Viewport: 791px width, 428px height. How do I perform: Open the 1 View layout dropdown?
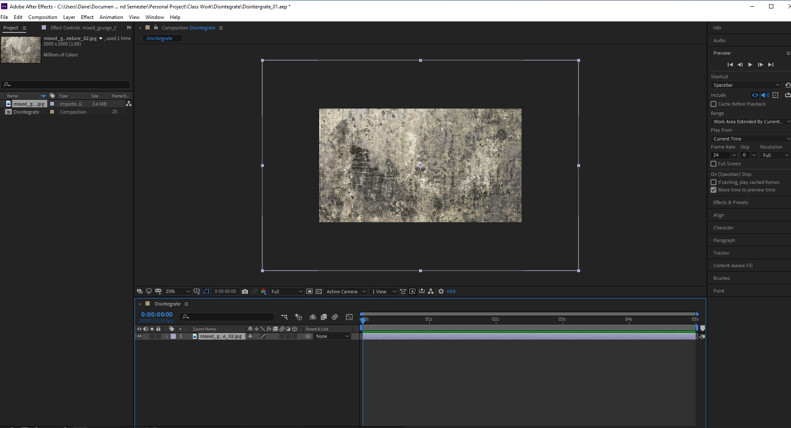[384, 291]
